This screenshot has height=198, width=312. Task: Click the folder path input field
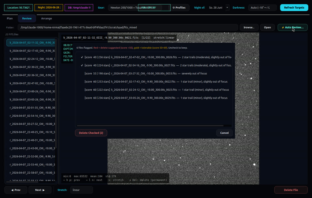[x=128, y=27]
